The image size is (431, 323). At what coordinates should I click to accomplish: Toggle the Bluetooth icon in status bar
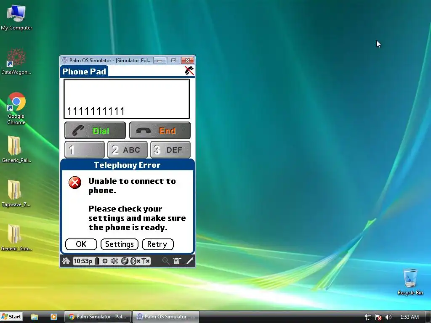pos(135,261)
